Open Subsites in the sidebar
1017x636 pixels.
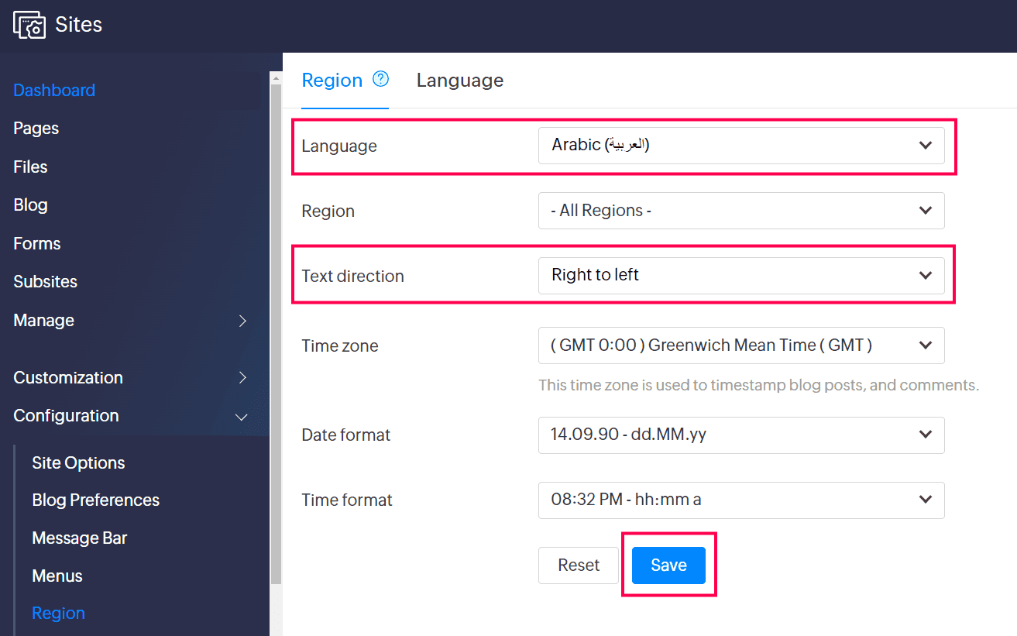pos(45,281)
